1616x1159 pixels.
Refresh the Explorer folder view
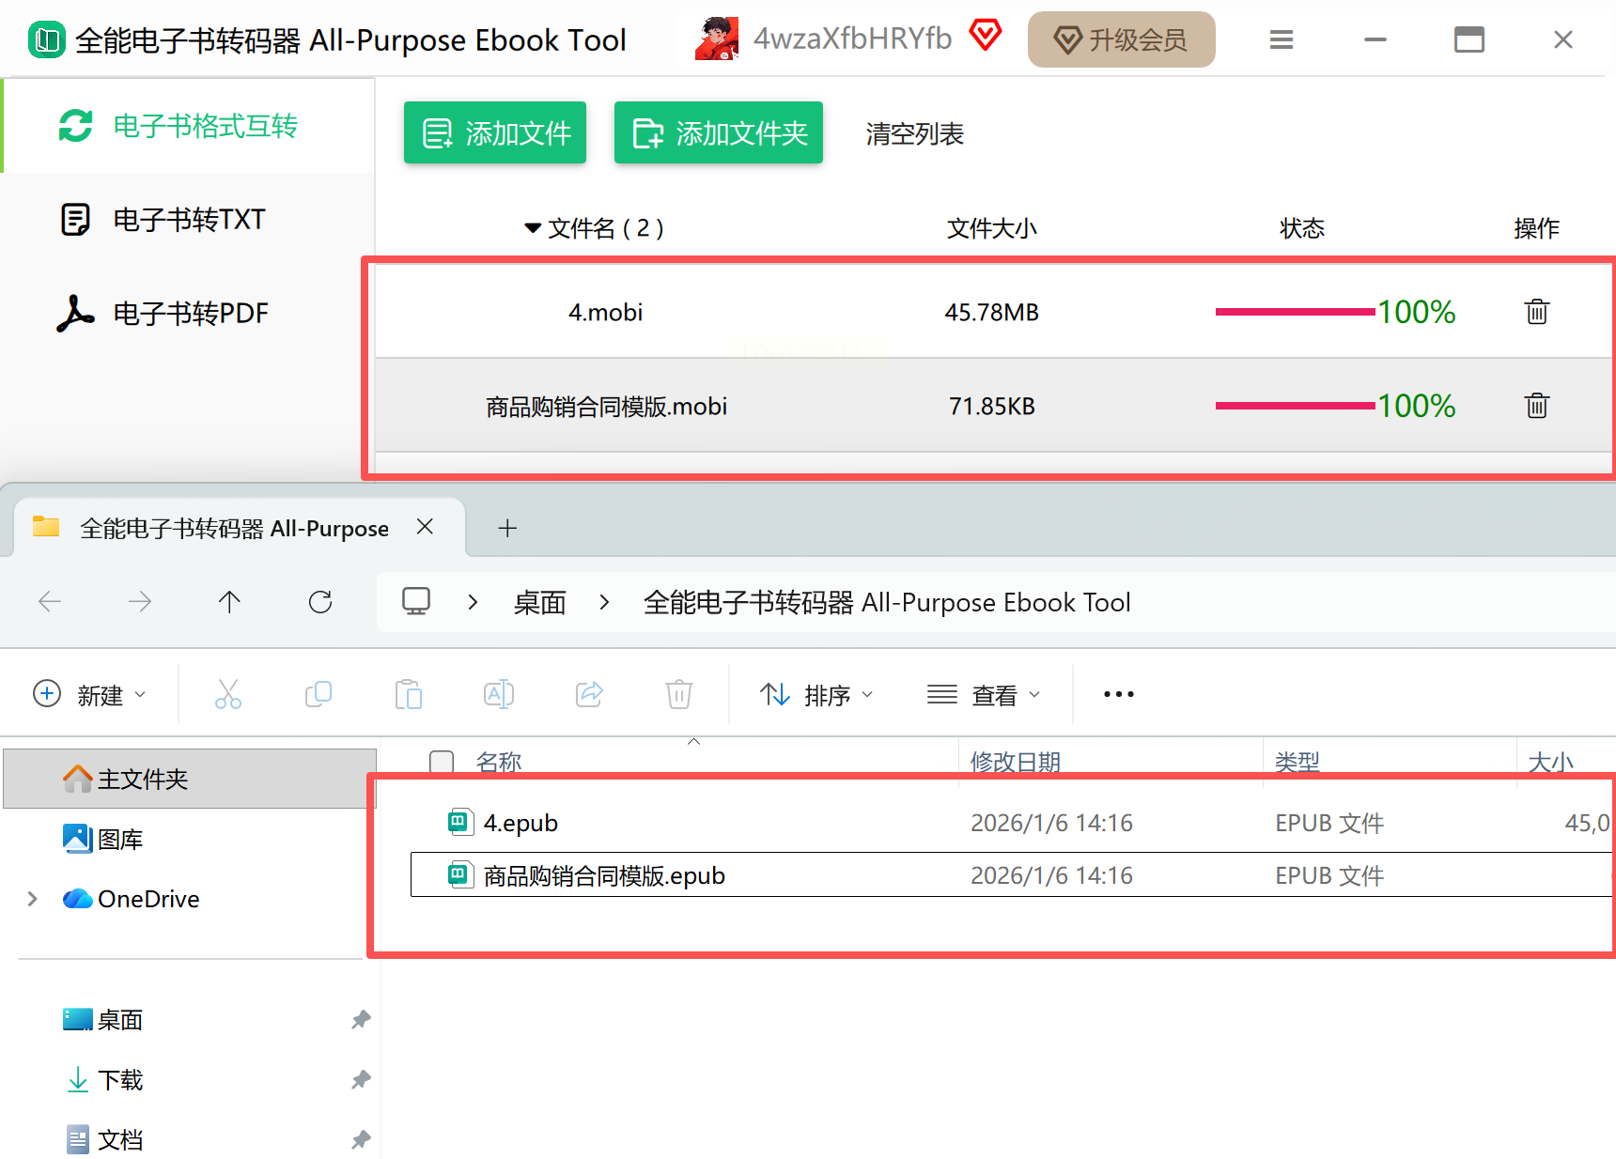(320, 601)
